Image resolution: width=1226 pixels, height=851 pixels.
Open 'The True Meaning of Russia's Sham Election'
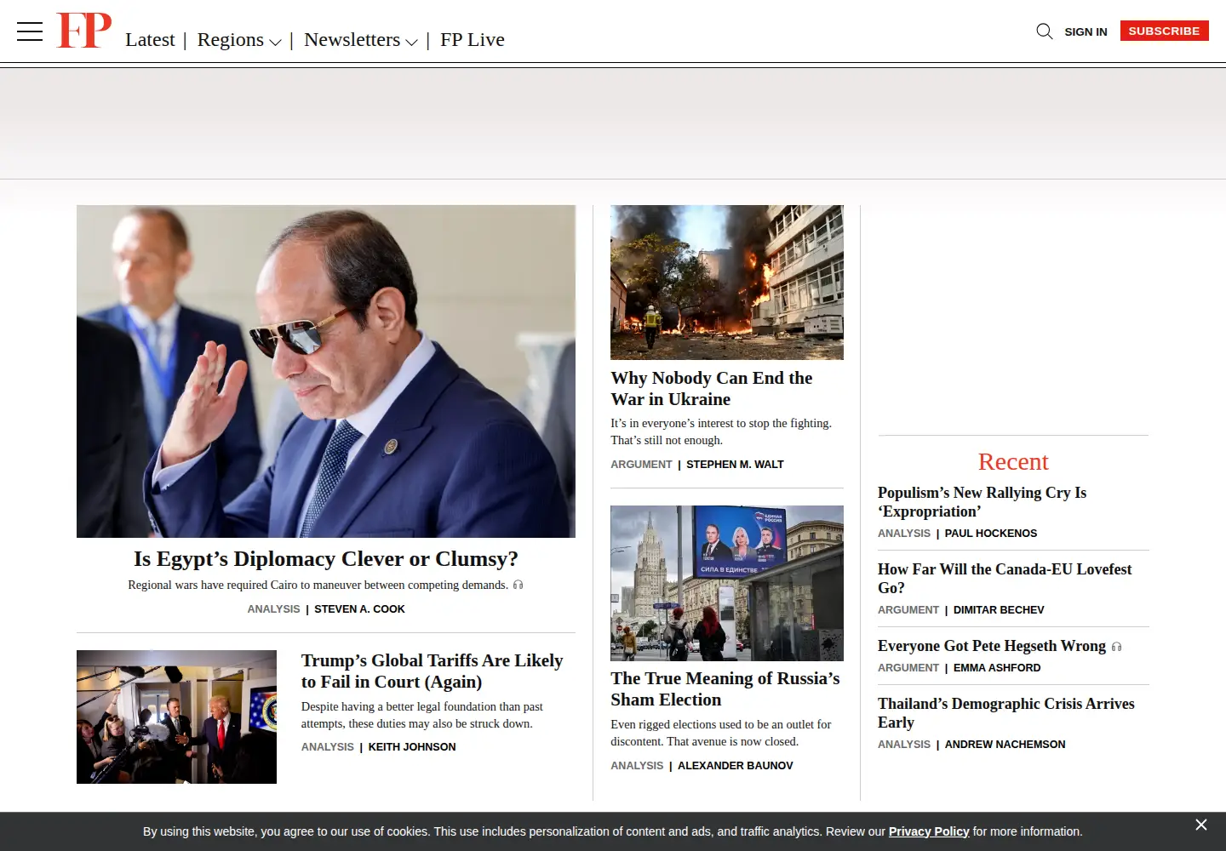tap(725, 688)
